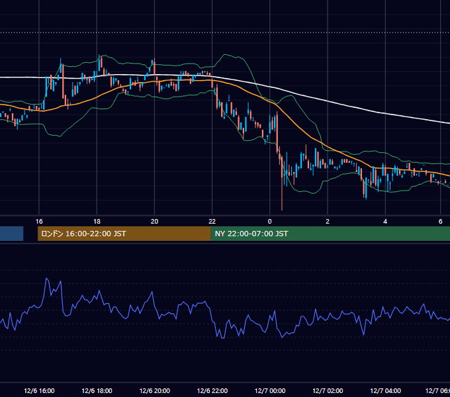This screenshot has width=450, height=397.
Task: Click the 12/6 20:00 date label
Action: (154, 390)
